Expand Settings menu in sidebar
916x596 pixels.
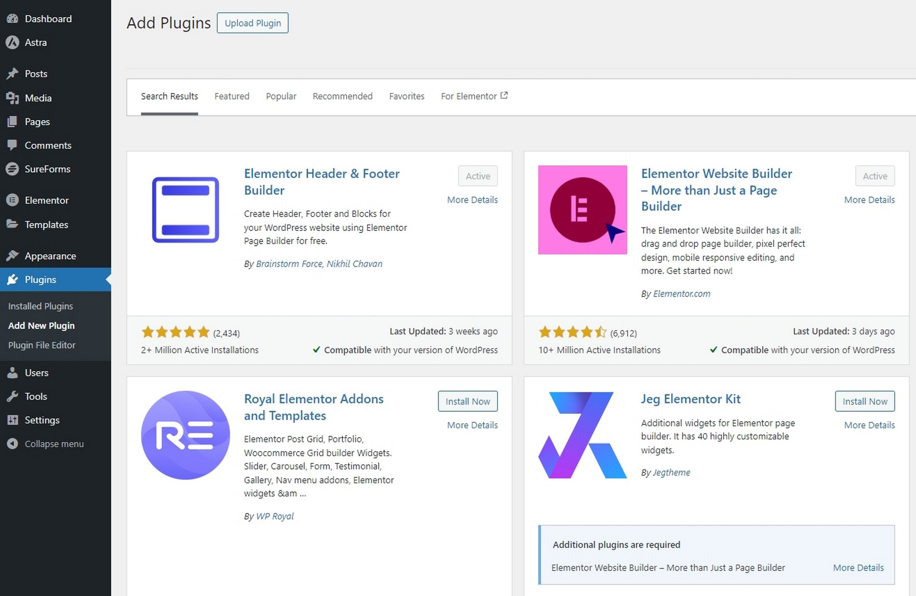41,419
